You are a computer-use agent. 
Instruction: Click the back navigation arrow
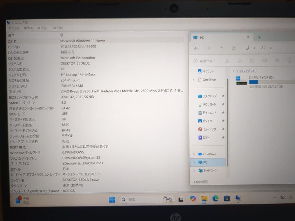(x=196, y=48)
